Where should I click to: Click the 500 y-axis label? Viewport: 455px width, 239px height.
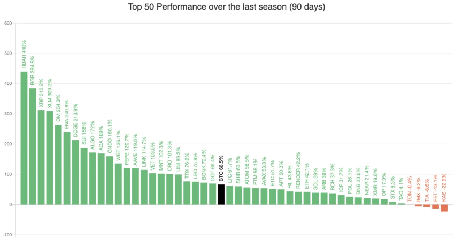click(x=8, y=53)
